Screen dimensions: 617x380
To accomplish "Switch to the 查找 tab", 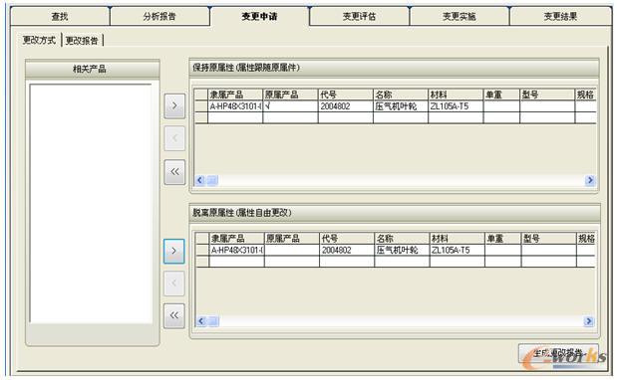I will pyautogui.click(x=60, y=17).
